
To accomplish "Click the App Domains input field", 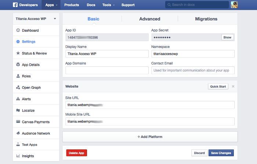I will [x=107, y=70].
